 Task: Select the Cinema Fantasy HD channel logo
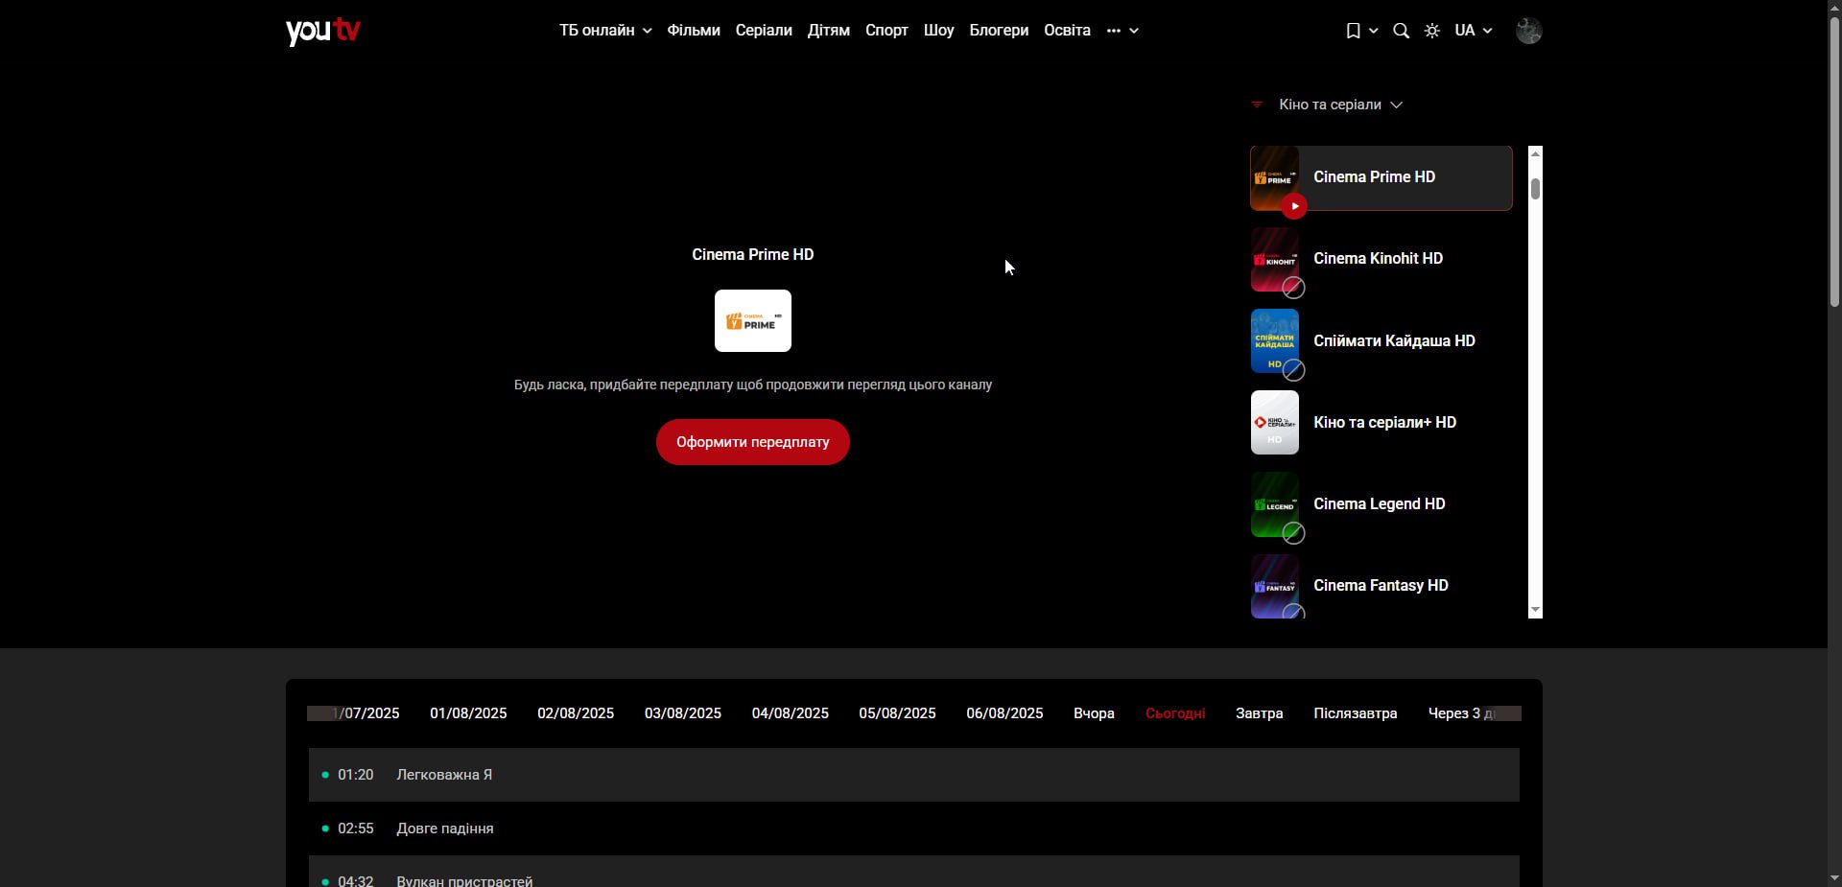point(1274,586)
